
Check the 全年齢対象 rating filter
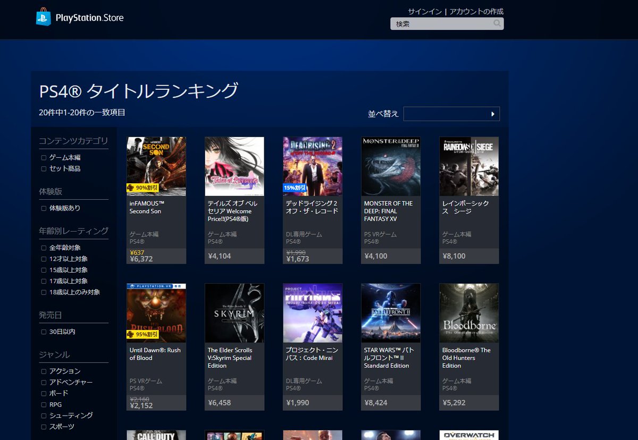coord(44,248)
